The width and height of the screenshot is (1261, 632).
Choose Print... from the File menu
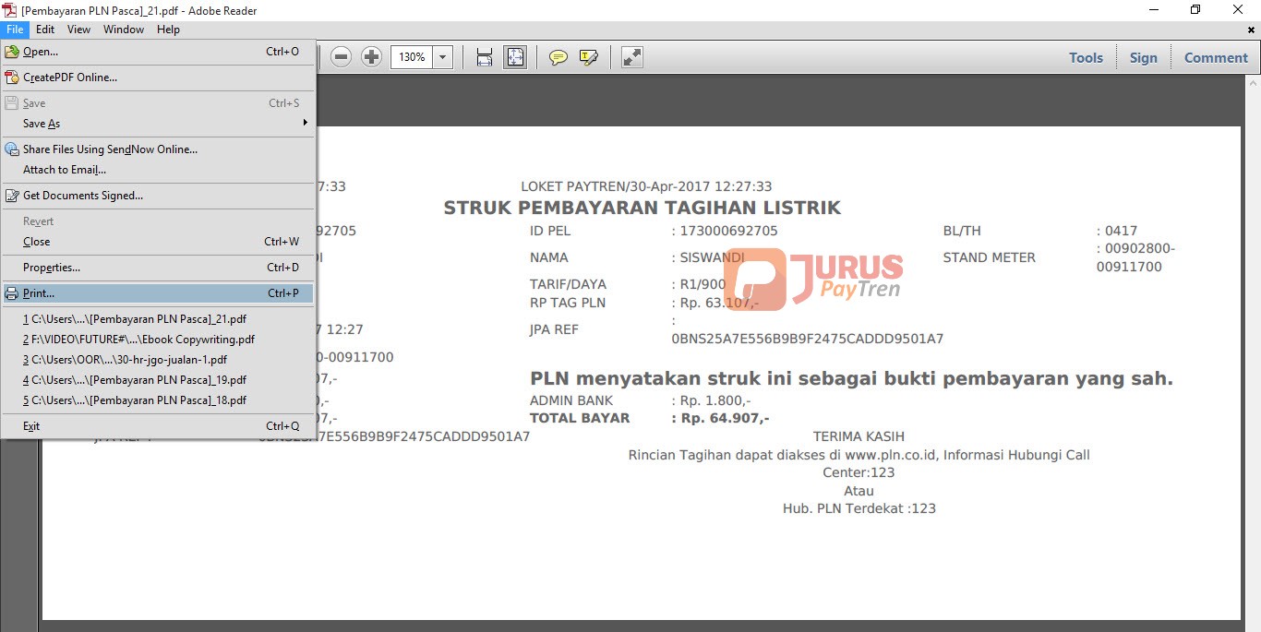tap(159, 293)
